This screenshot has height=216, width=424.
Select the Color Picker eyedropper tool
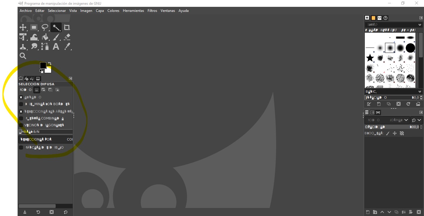(x=67, y=47)
